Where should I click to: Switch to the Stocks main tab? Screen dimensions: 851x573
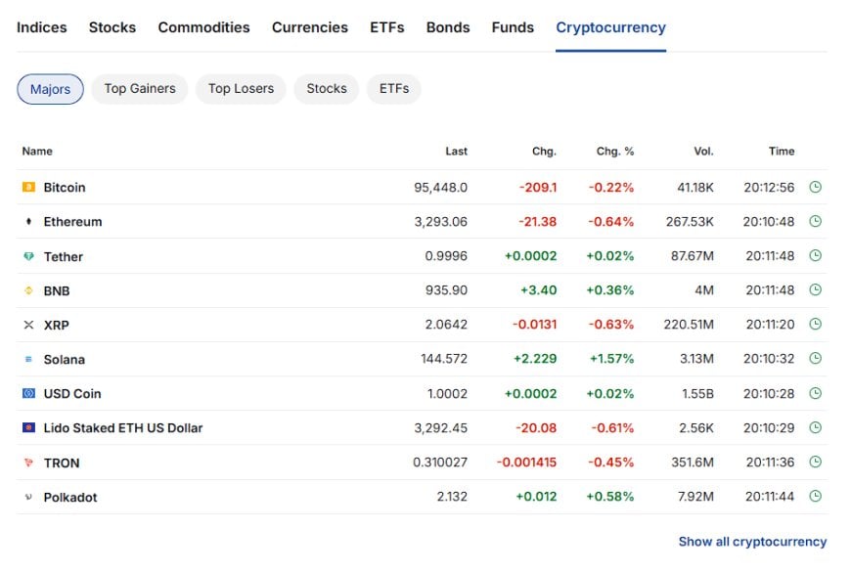tap(112, 27)
